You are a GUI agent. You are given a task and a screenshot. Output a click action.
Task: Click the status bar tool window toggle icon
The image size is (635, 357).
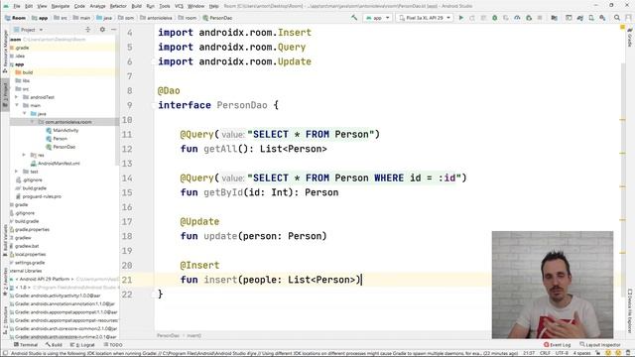5,353
